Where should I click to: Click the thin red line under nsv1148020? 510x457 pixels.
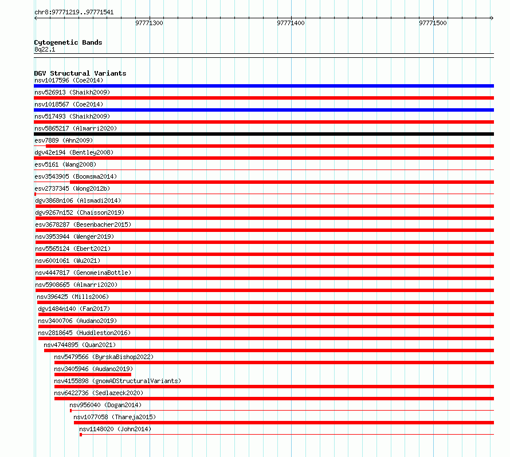pyautogui.click(x=287, y=435)
